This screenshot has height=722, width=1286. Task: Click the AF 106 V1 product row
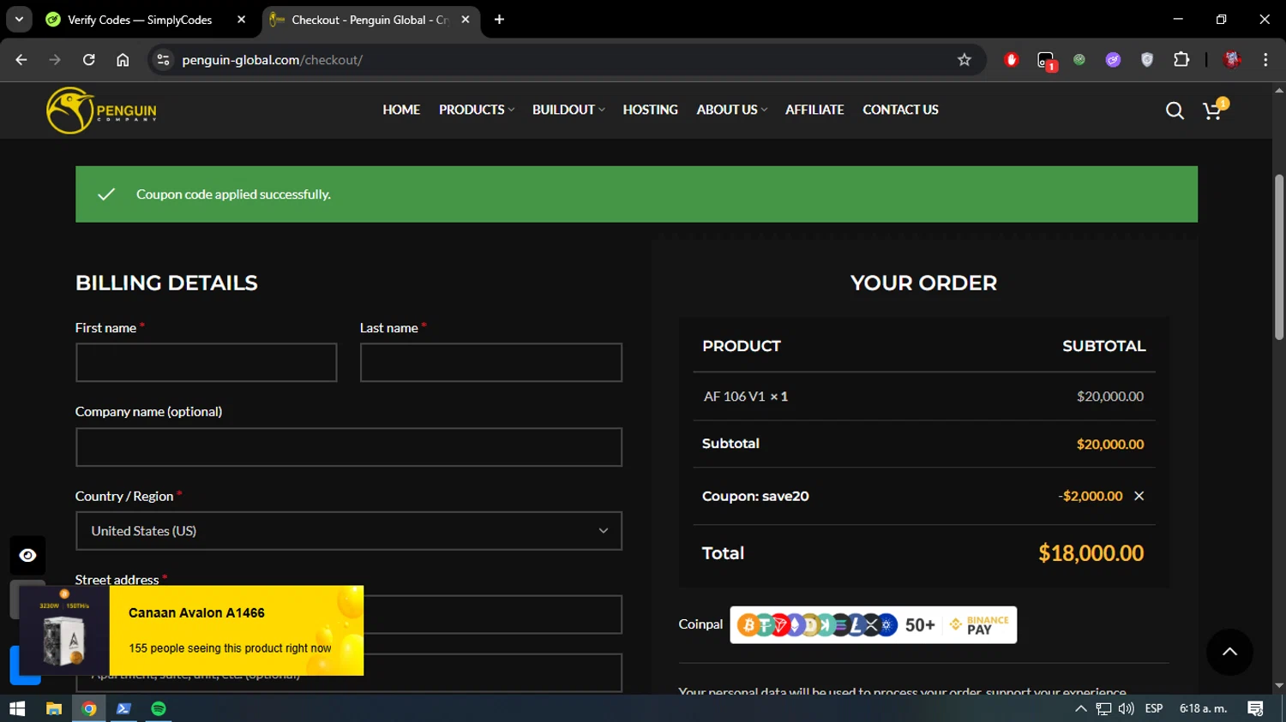[x=923, y=397]
